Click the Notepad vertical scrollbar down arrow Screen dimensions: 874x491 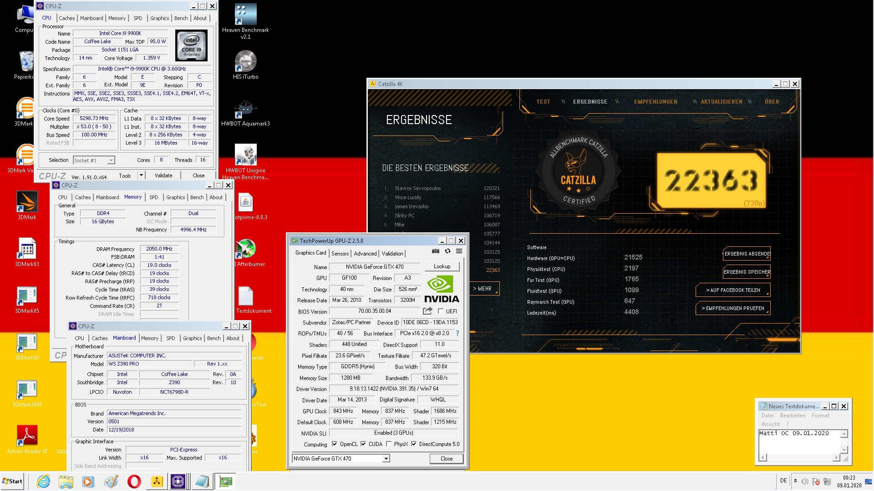click(844, 450)
